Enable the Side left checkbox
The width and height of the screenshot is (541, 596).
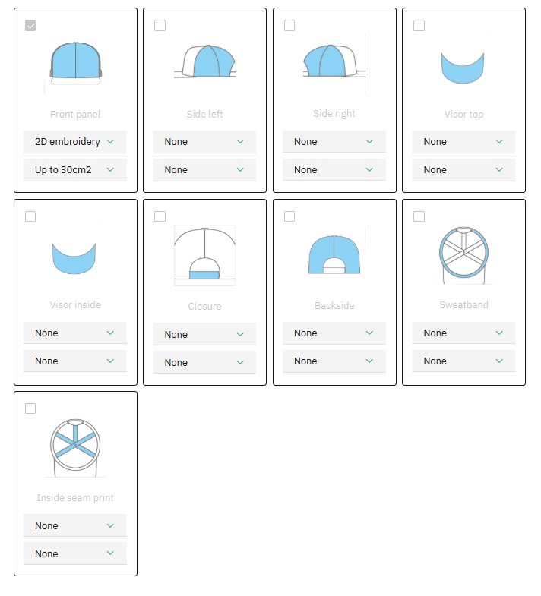point(160,26)
